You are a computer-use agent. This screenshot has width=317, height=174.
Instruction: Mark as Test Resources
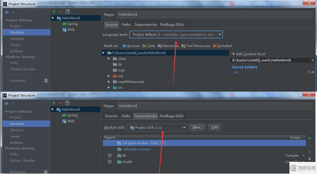click(196, 46)
